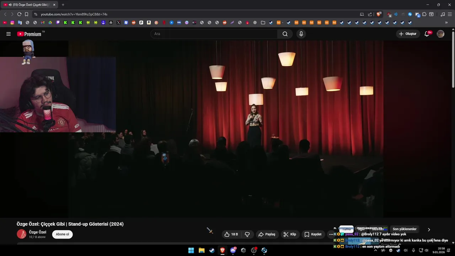Open Netflix bookmark in bookmarks bar
The image size is (455, 256).
click(x=164, y=22)
